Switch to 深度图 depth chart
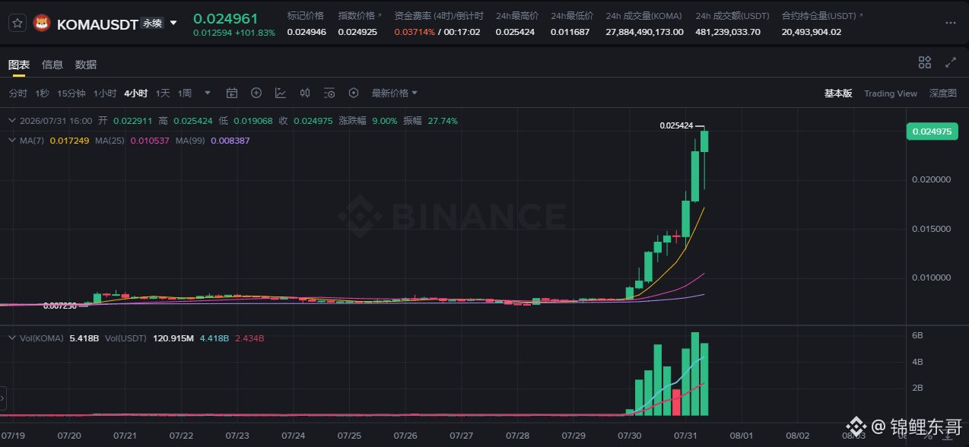The height and width of the screenshot is (447, 969). [942, 94]
